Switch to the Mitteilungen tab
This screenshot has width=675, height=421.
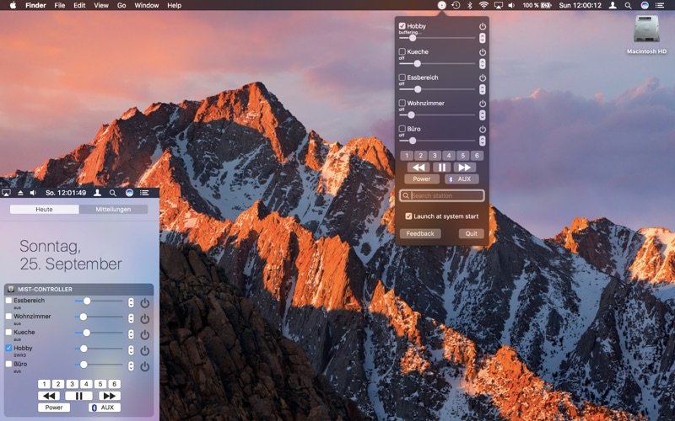(x=113, y=209)
